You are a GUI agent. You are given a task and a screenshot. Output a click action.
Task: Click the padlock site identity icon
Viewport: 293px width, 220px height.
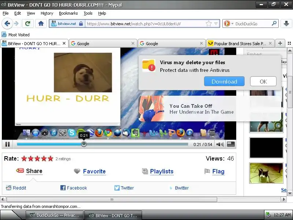pyautogui.click(x=81, y=23)
